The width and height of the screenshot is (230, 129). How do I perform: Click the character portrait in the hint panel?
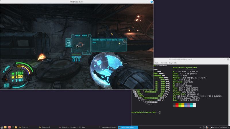pos(68,43)
